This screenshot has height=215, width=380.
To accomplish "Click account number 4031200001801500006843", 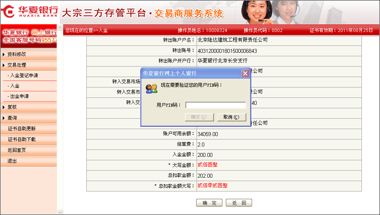I will point(227,51).
